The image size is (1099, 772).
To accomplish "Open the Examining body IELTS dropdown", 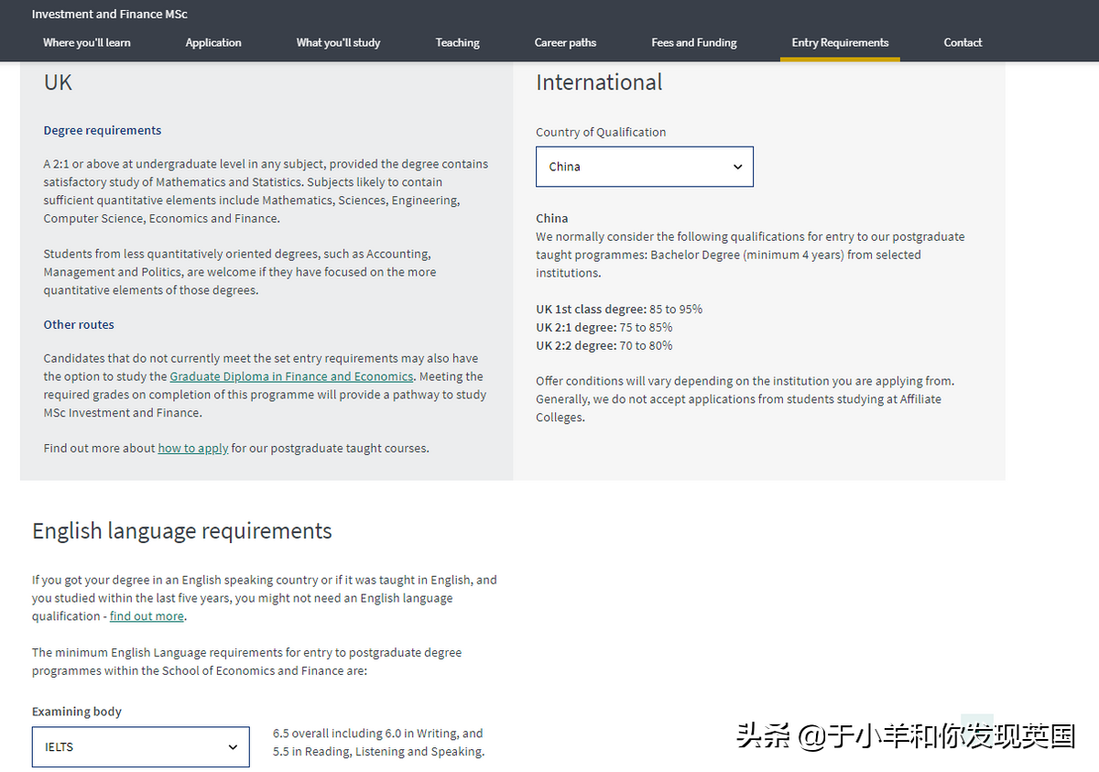I will click(x=140, y=747).
